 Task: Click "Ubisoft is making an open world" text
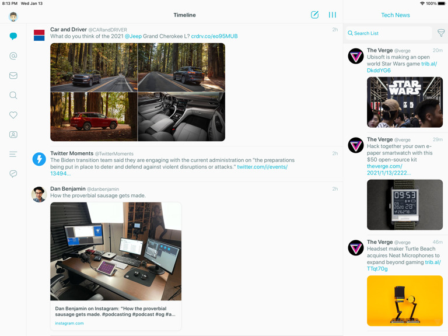[398, 60]
